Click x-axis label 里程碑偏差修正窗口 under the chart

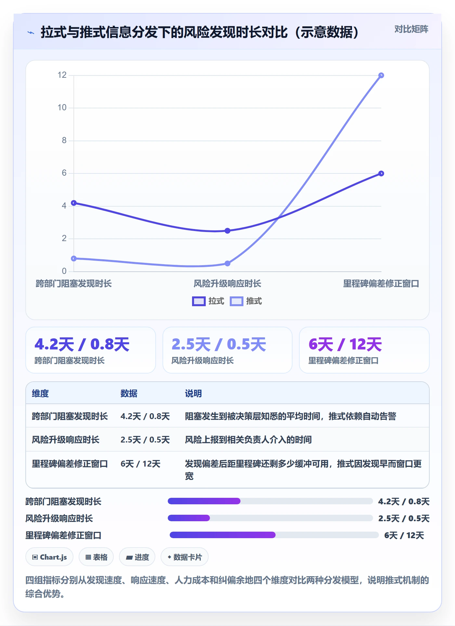click(381, 284)
